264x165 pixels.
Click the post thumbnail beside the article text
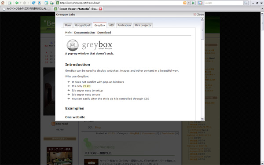coord(91,162)
